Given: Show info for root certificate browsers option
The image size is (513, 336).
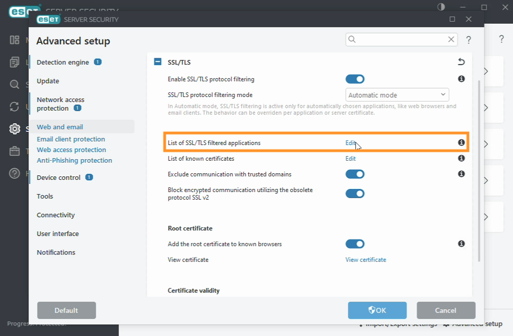Looking at the screenshot, I should click(x=461, y=244).
